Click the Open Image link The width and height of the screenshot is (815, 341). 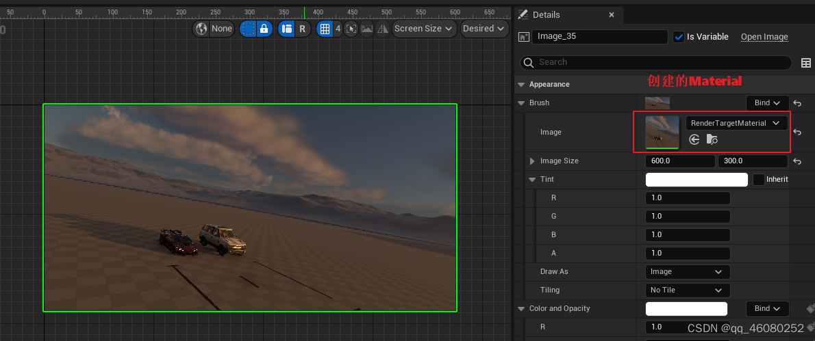tap(764, 37)
